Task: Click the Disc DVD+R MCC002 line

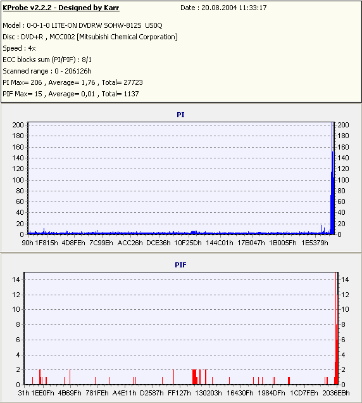Action: [90, 37]
